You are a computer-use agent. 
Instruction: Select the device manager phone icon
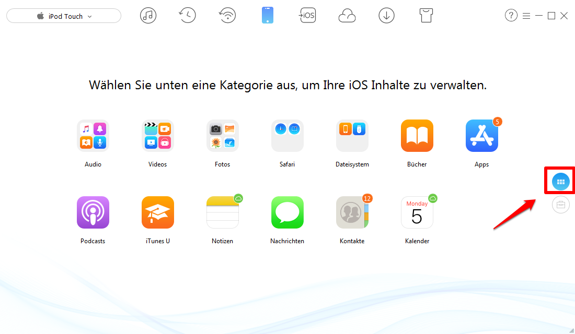pyautogui.click(x=267, y=15)
